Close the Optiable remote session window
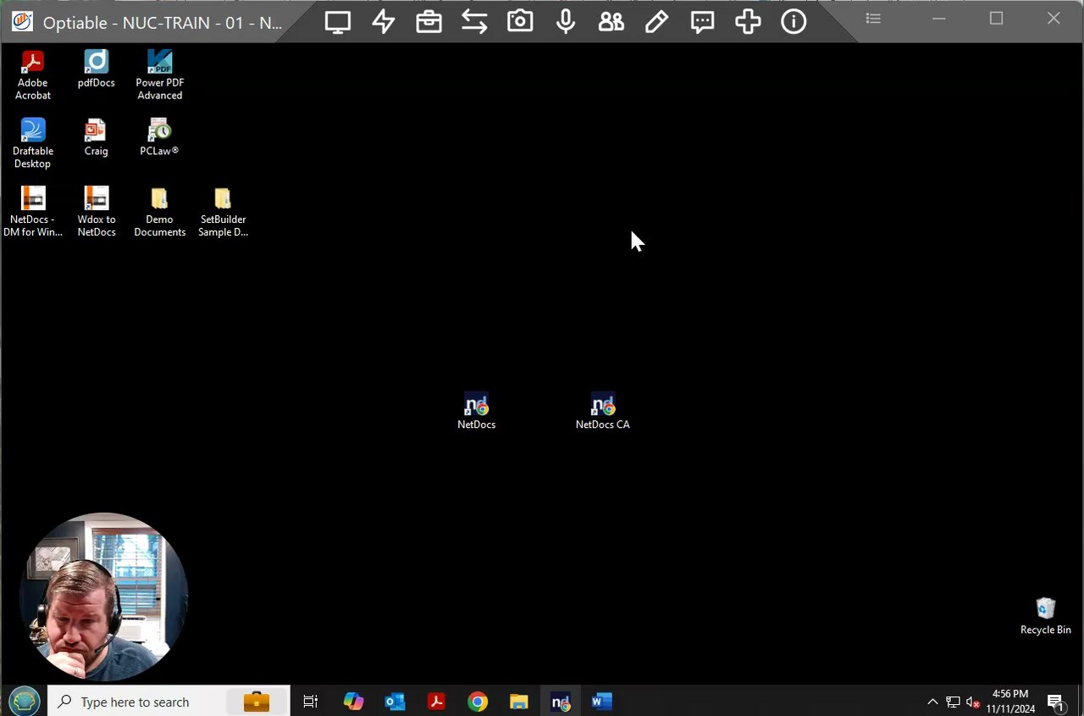The image size is (1084, 716). pyautogui.click(x=1054, y=18)
